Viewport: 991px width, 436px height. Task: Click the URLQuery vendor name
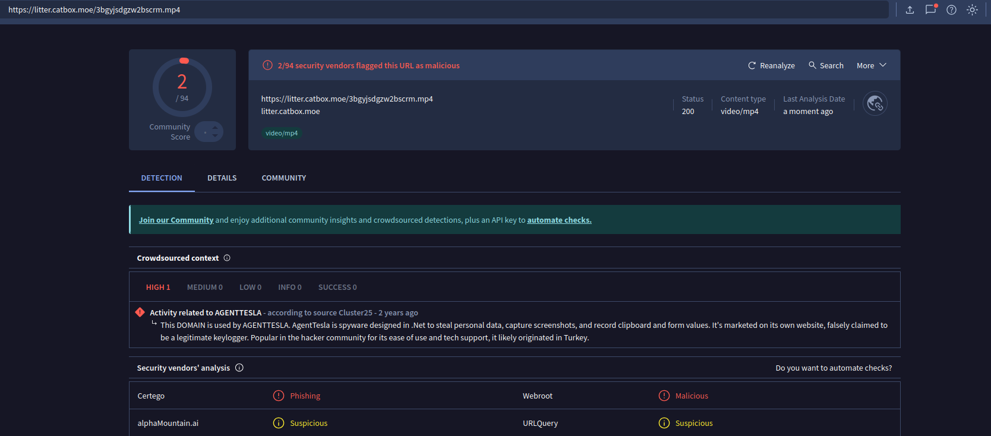[540, 424]
